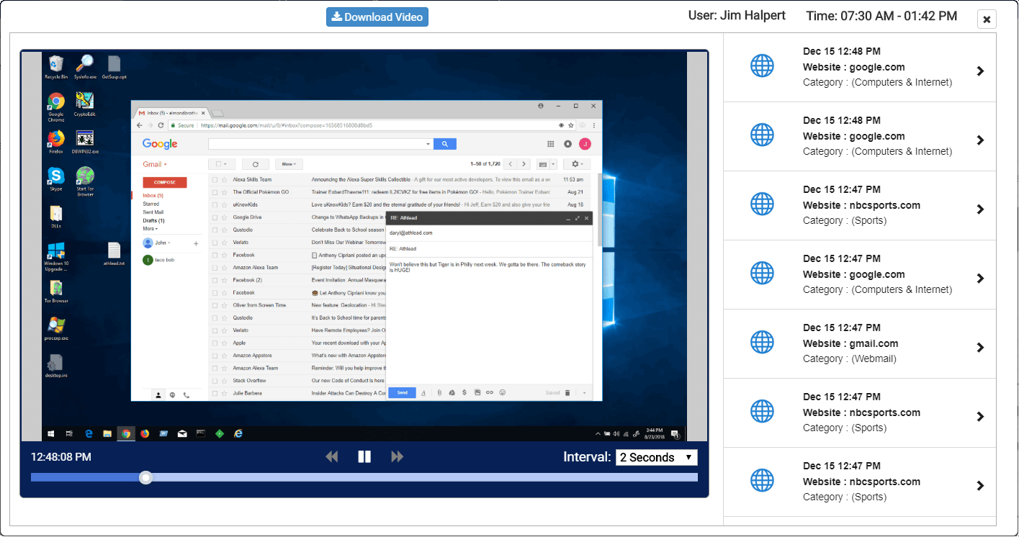Image resolution: width=1019 pixels, height=537 pixels.
Task: Open Gmail settings gear dropdown
Action: click(577, 164)
